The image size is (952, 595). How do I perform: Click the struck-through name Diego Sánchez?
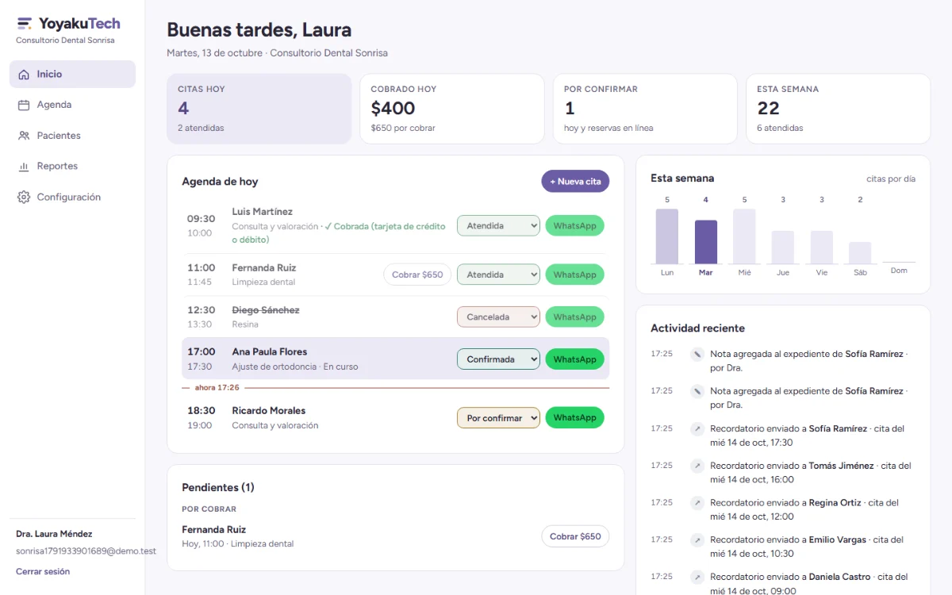point(266,310)
